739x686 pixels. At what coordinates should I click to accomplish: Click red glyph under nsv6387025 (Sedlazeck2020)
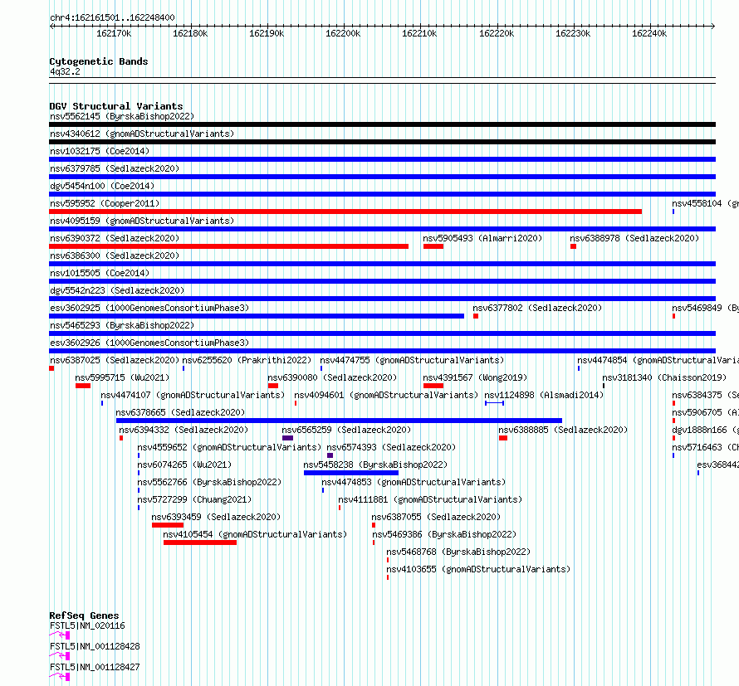click(51, 368)
